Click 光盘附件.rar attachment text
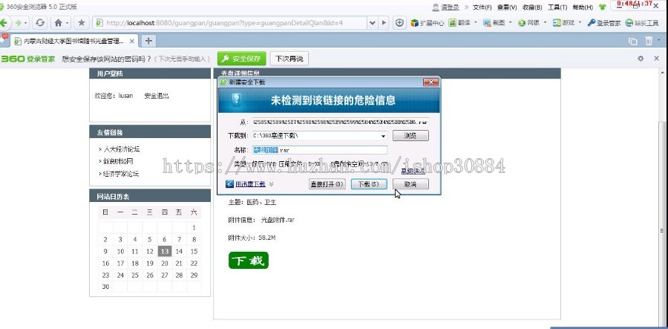This screenshot has height=329, width=668. click(x=278, y=220)
